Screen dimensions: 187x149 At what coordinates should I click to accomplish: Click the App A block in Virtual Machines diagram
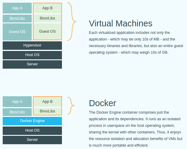[x=17, y=8]
